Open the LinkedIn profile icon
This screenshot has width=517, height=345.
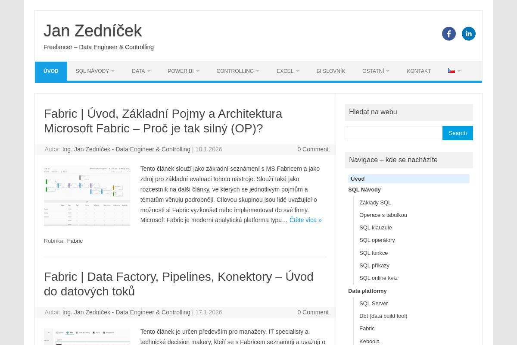468,34
